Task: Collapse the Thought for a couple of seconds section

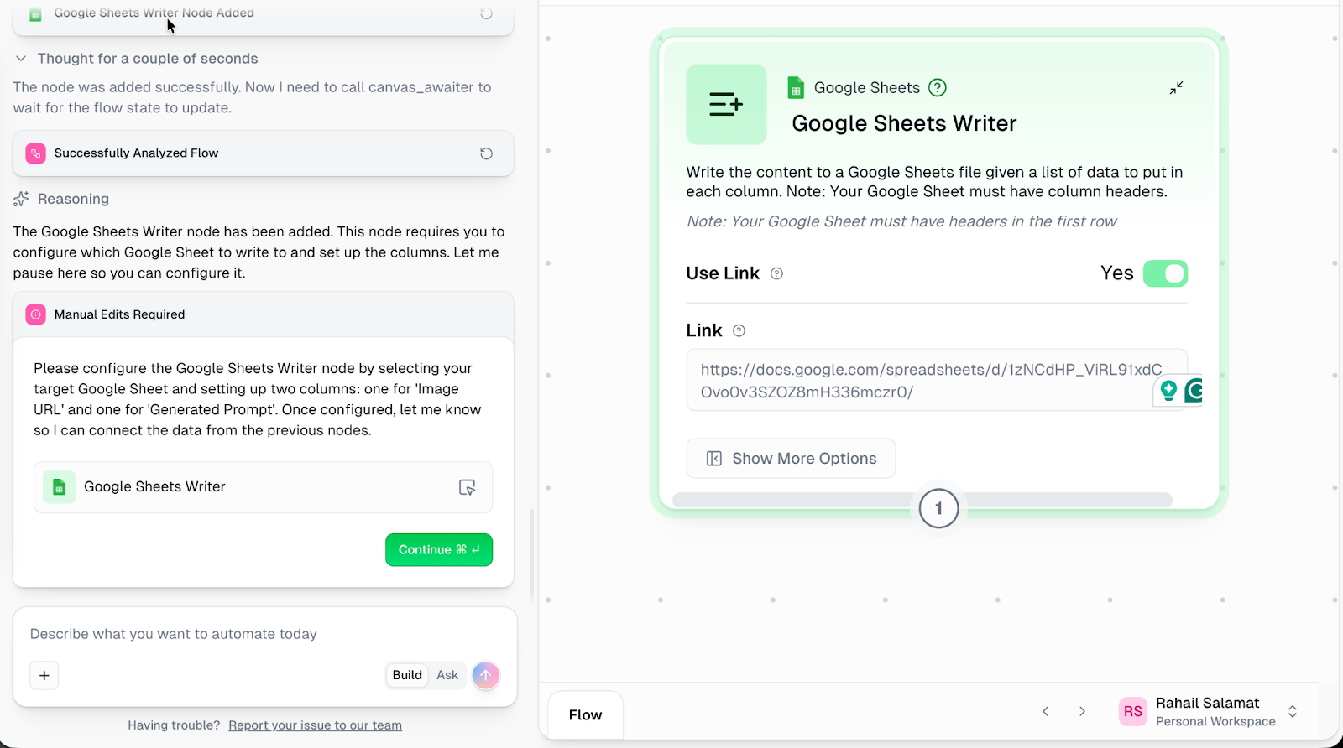Action: click(x=21, y=59)
